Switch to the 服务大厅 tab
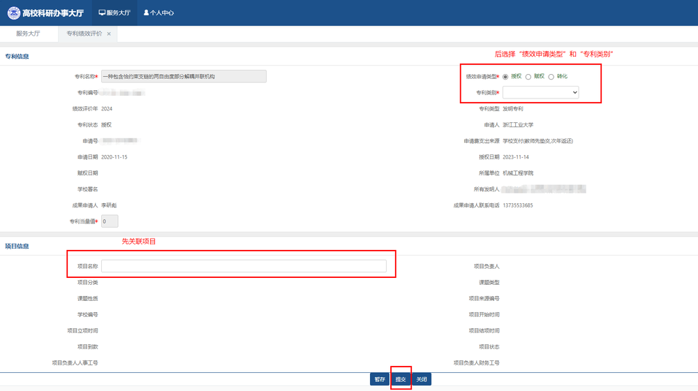This screenshot has width=698, height=391. [x=29, y=34]
